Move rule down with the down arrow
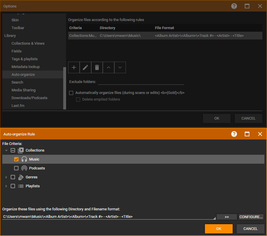Image resolution: width=267 pixels, height=236 pixels. click(120, 67)
